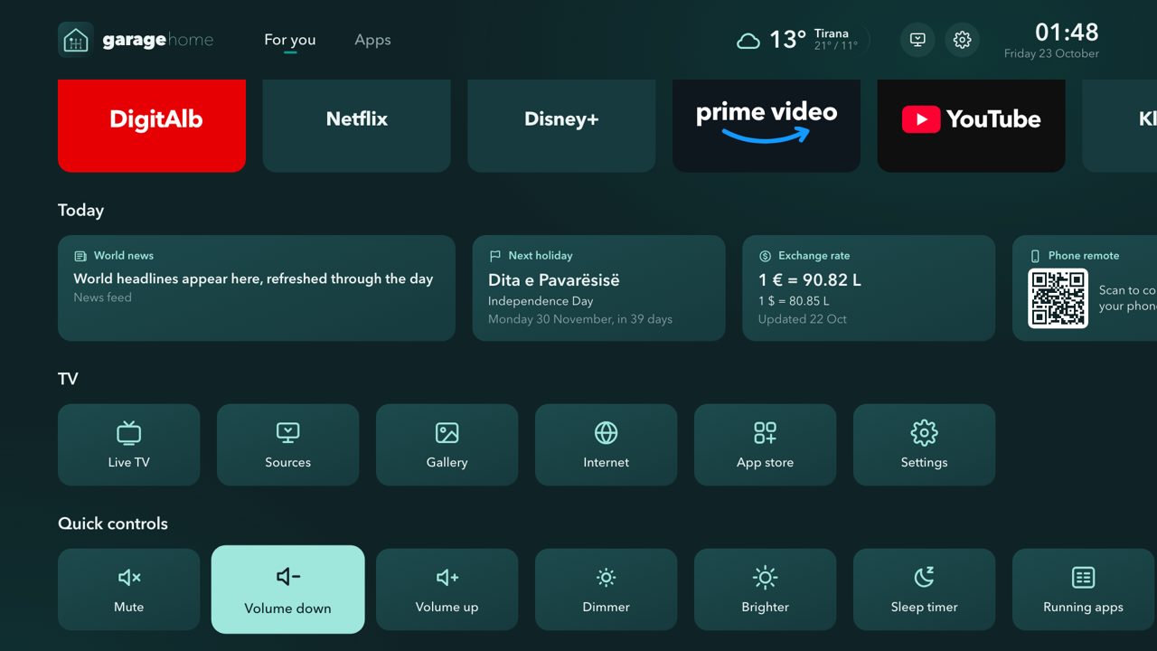This screenshot has height=651, width=1157.
Task: Mute the TV sound
Action: point(128,590)
